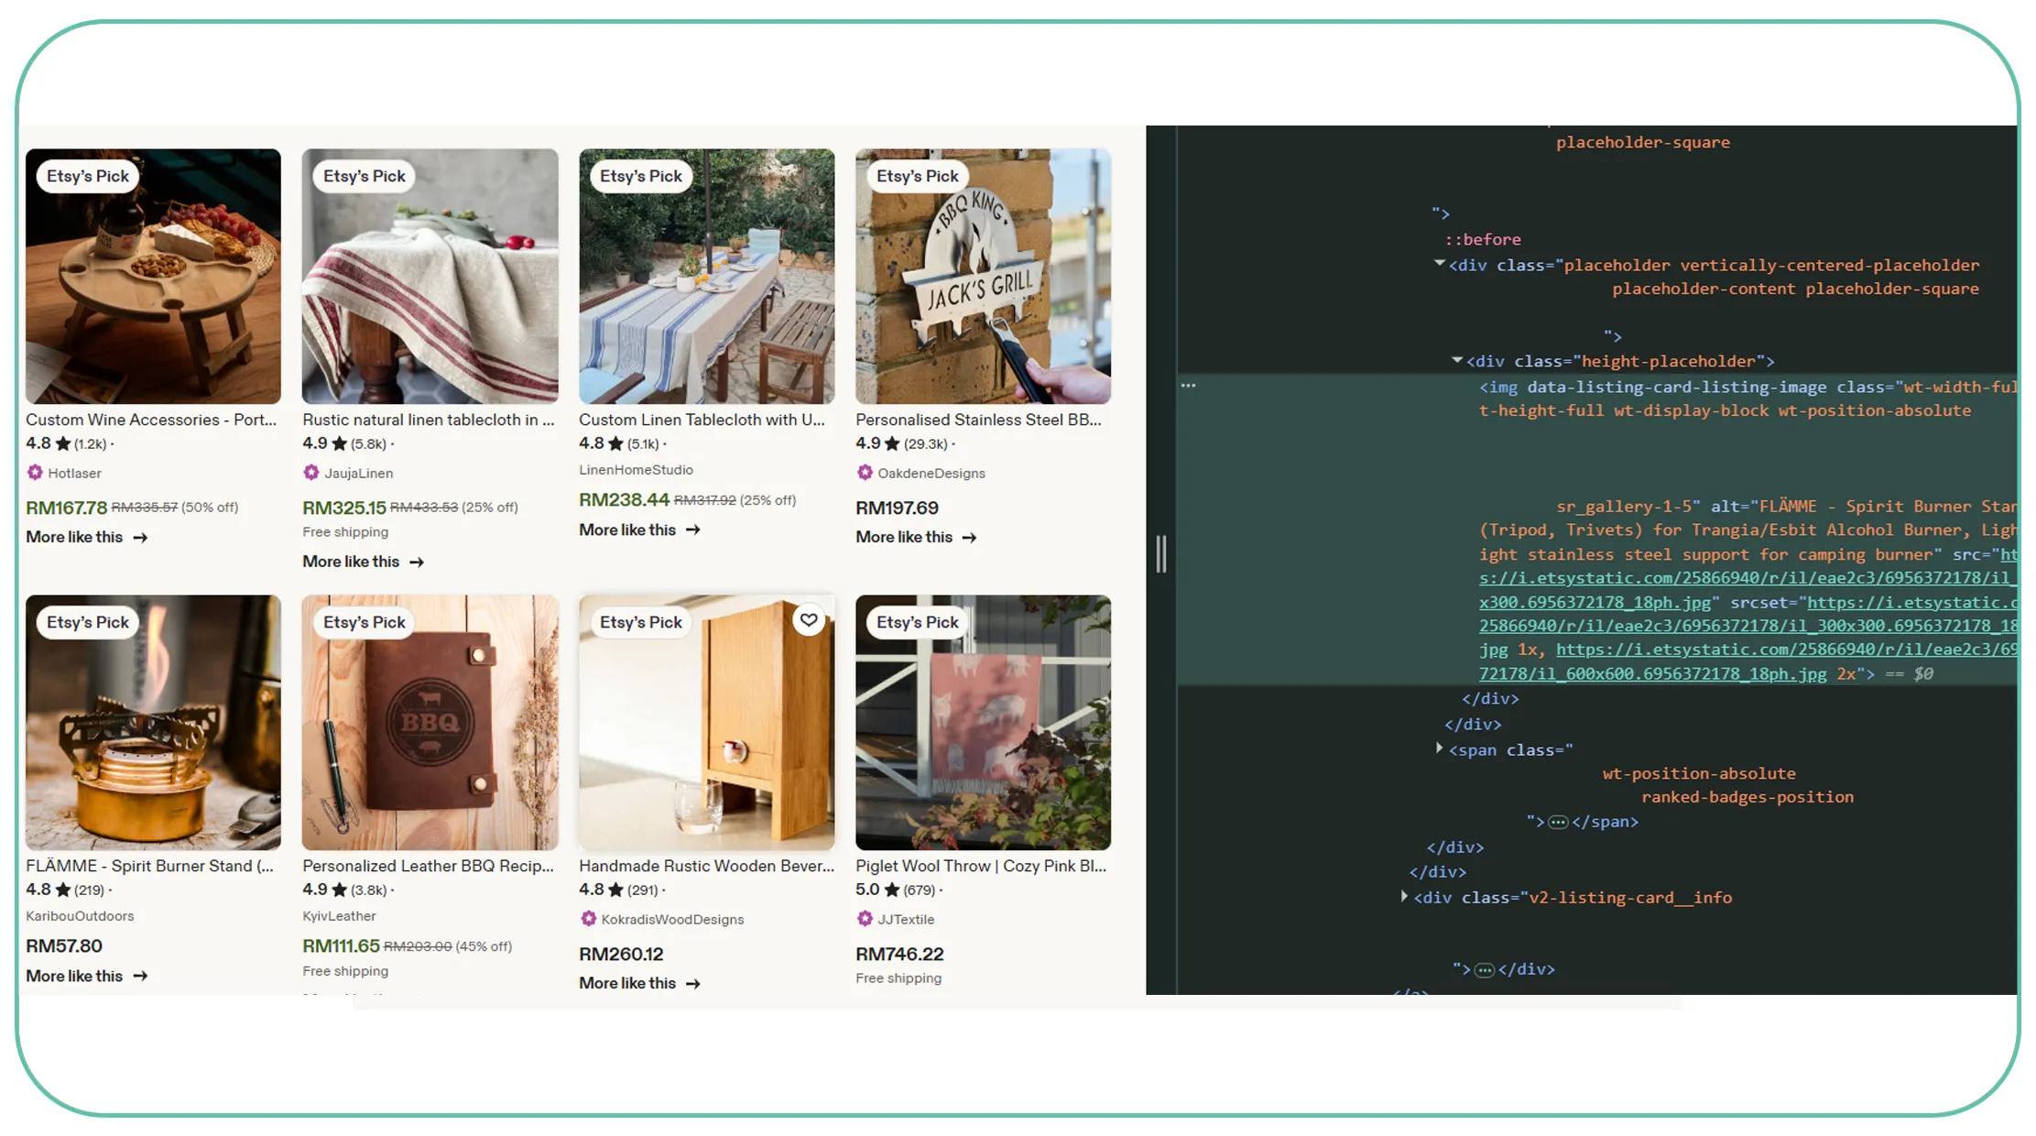The height and width of the screenshot is (1136, 2036).
Task: Open the Jack's Grill BBQ sign image
Action: 983,276
